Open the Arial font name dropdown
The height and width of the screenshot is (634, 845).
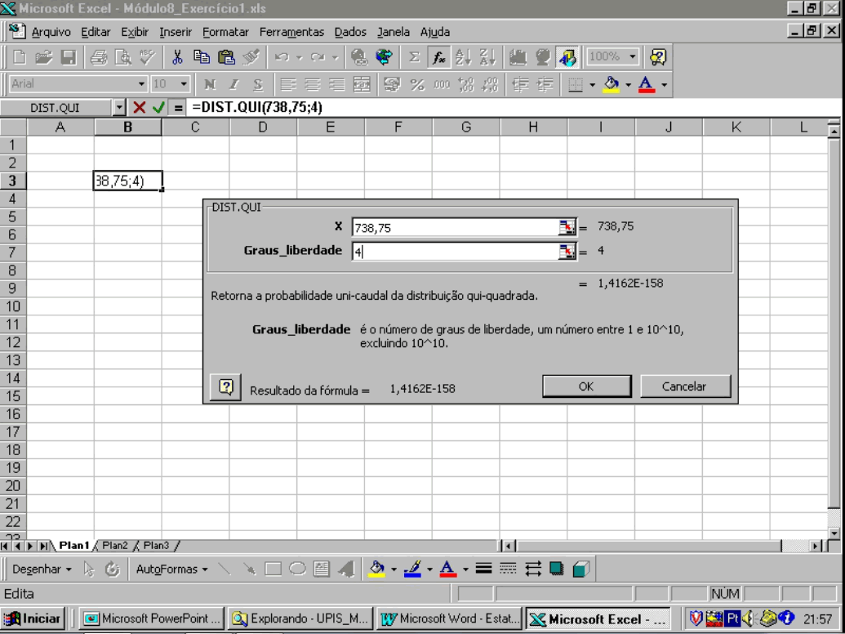[141, 84]
